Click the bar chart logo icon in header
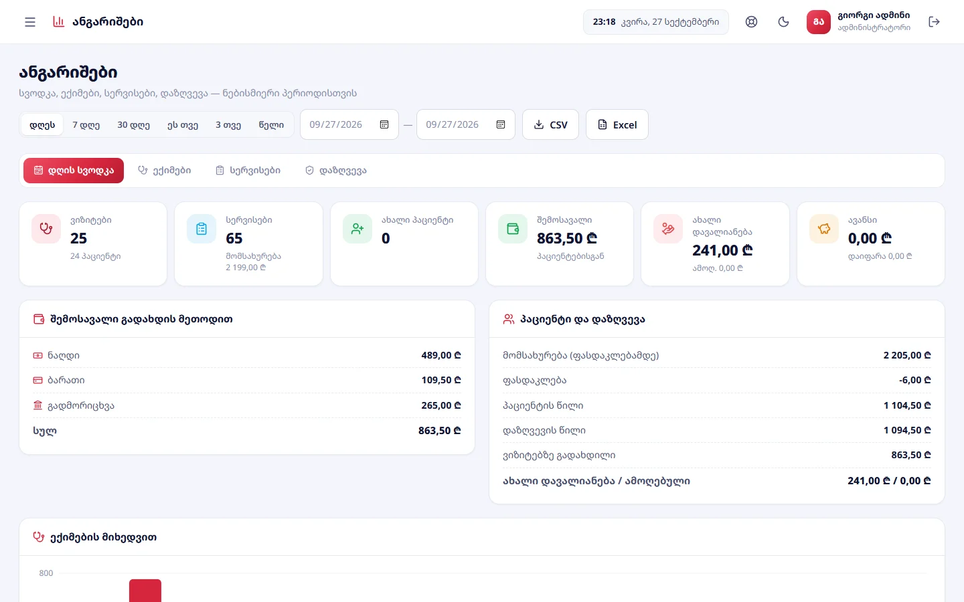 (x=59, y=21)
